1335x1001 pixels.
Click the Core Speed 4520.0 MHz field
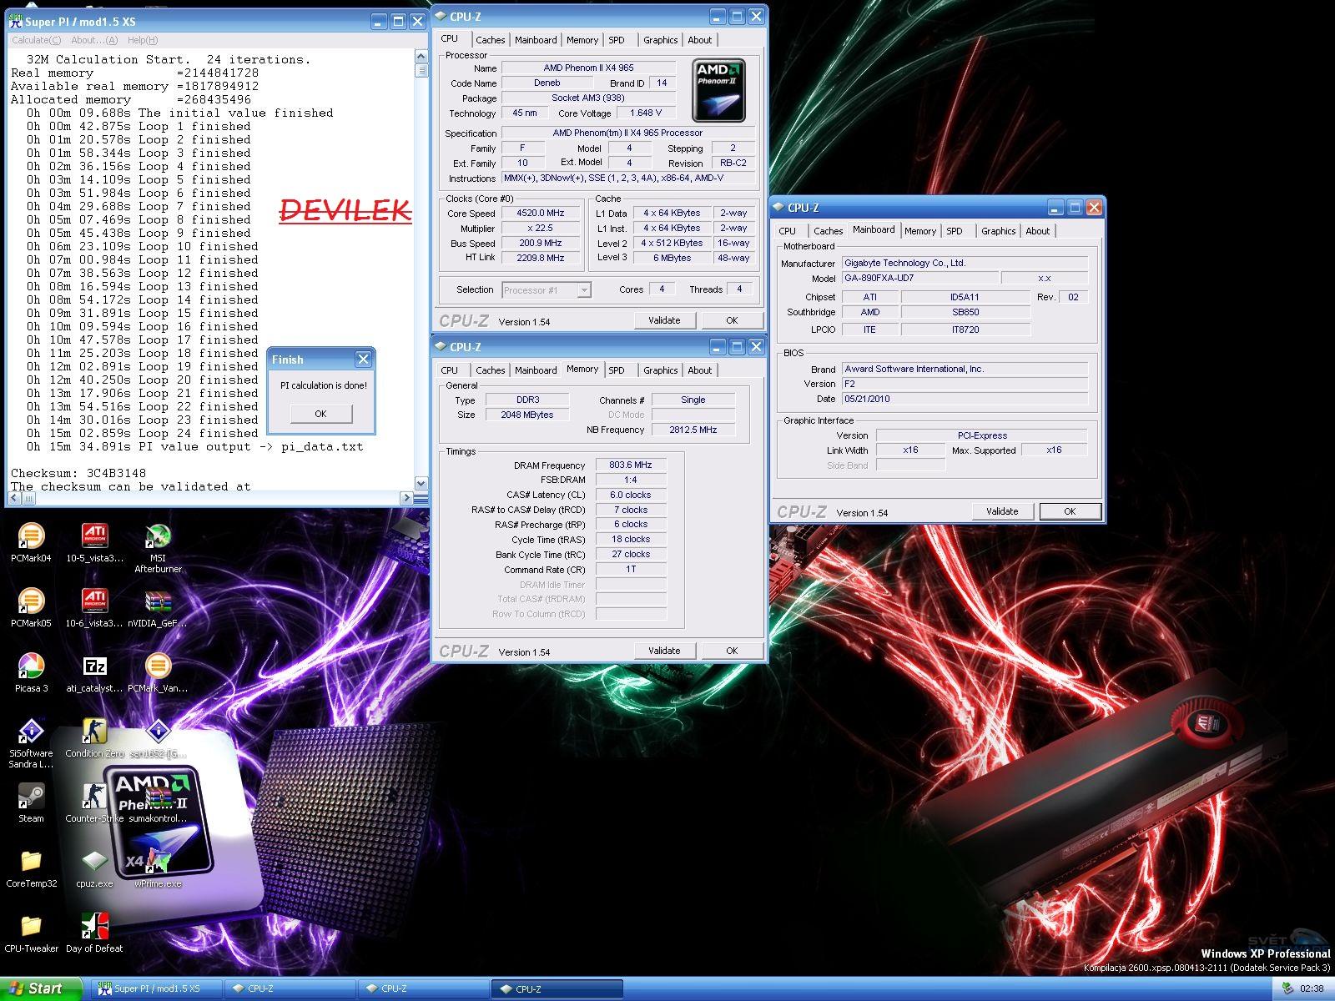[540, 214]
